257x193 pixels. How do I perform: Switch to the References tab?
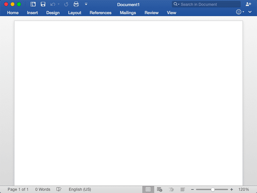coord(100,13)
